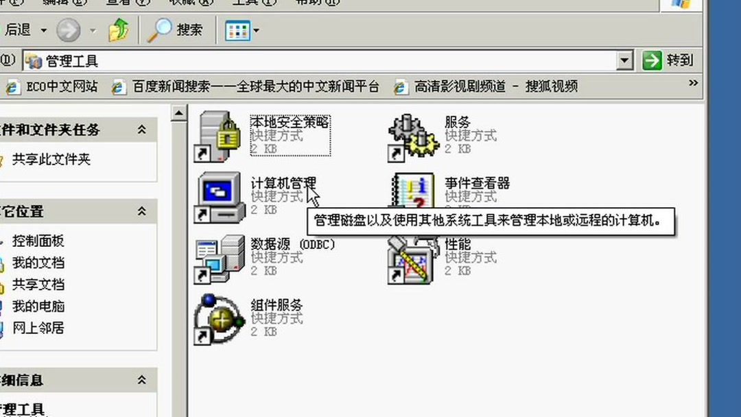Select the 数据源 (ODBC) icon
Viewport: 741px width, 417px height.
click(x=220, y=259)
